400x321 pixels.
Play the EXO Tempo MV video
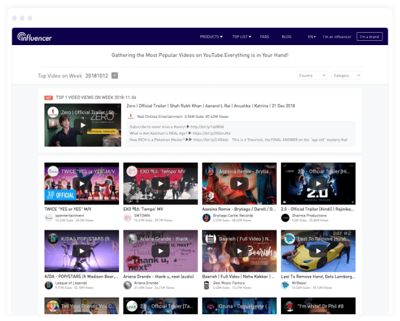pyautogui.click(x=160, y=183)
